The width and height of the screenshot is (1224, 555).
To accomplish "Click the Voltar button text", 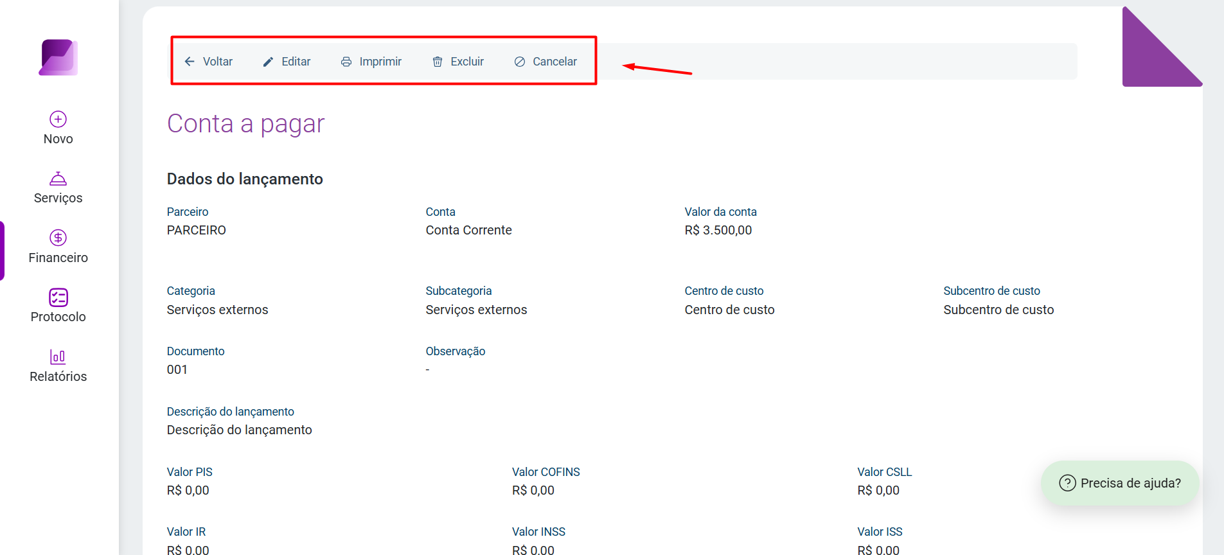I will pos(218,62).
